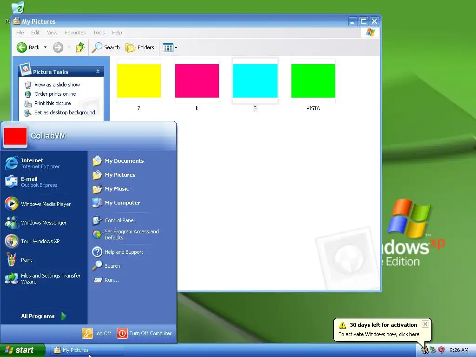476x357 pixels.
Task: Open Search in Start menu
Action: tap(106, 266)
